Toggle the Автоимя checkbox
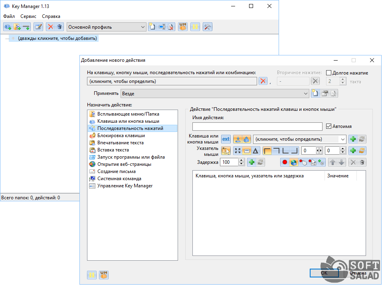The height and width of the screenshot is (285, 382). [x=329, y=126]
